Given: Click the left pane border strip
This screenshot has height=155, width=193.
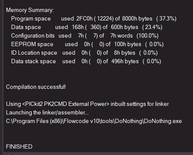Looking at the screenshot, I should [x=1, y=77].
